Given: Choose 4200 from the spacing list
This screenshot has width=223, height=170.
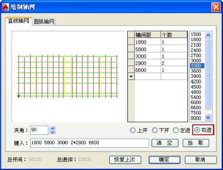Looking at the screenshot, I should [x=197, y=82].
